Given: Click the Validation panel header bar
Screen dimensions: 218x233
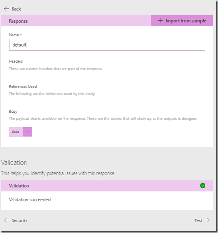Looking at the screenshot, I should click(x=107, y=186).
